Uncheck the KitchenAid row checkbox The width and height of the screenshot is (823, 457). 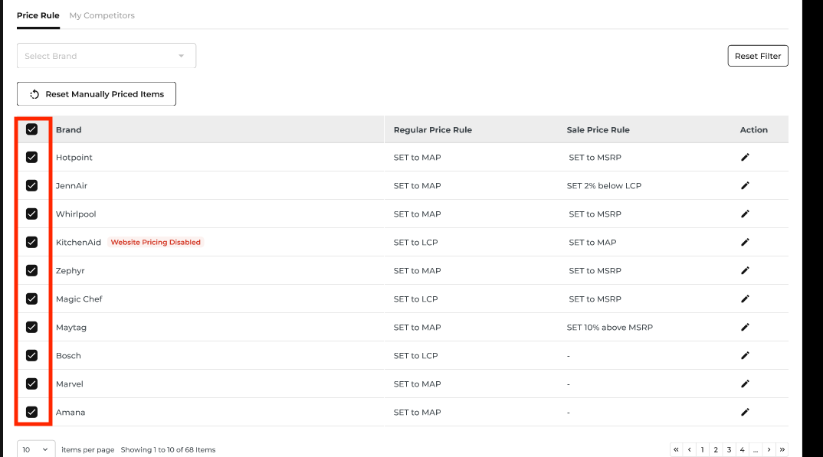click(x=31, y=242)
